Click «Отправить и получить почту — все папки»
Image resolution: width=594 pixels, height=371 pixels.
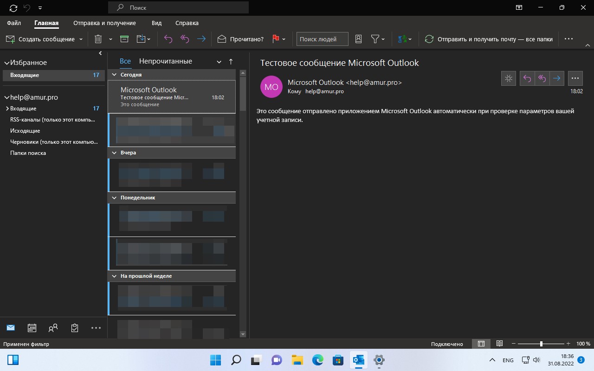click(489, 39)
